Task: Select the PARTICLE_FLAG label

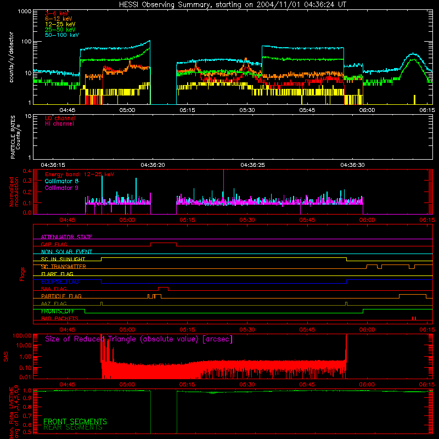Action: (61, 296)
